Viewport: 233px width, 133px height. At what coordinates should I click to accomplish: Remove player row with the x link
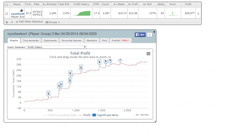pyautogui.click(x=198, y=14)
